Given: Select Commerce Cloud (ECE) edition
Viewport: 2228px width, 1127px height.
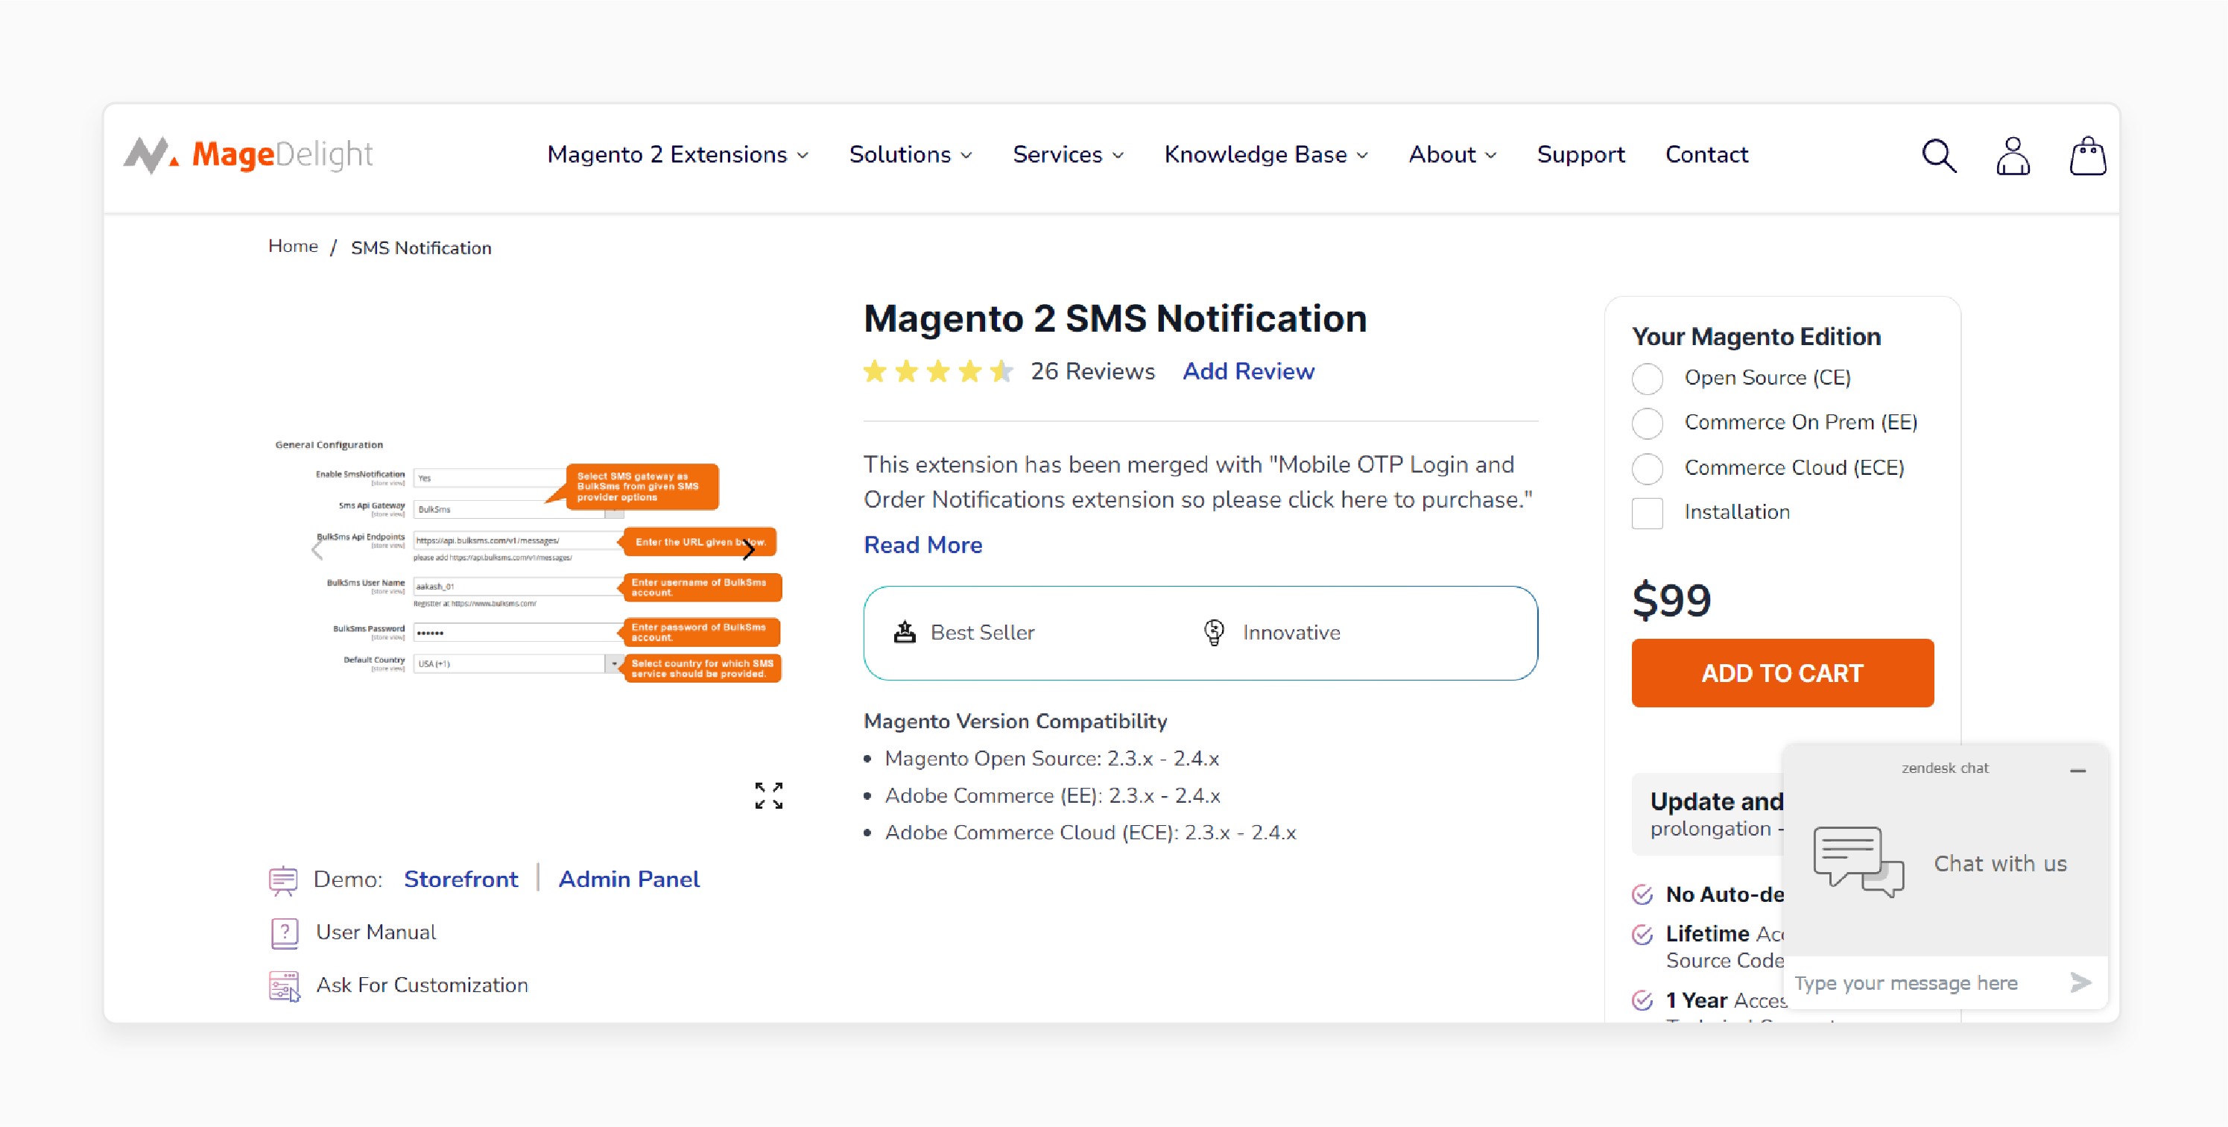Looking at the screenshot, I should [1647, 468].
